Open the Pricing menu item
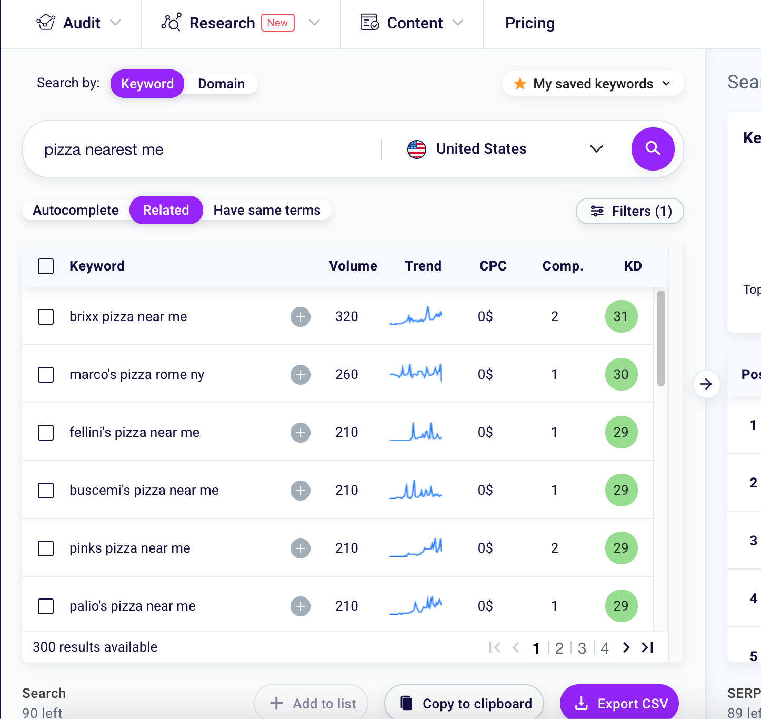This screenshot has height=719, width=761. tap(529, 23)
